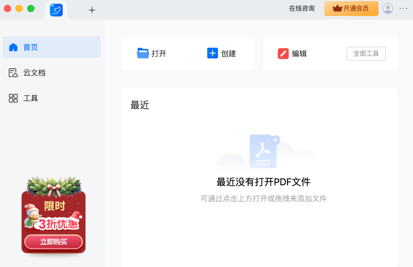Maximize window using the green button

[x=31, y=8]
